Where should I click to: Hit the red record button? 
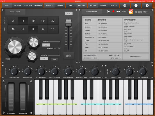tap(113, 11)
